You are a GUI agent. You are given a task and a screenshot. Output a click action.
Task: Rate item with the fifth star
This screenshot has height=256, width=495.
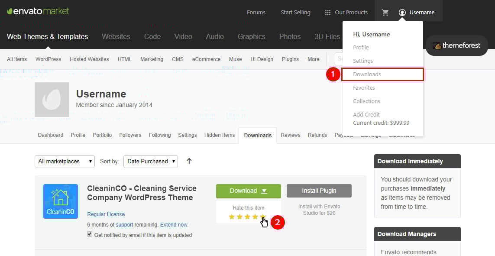263,217
